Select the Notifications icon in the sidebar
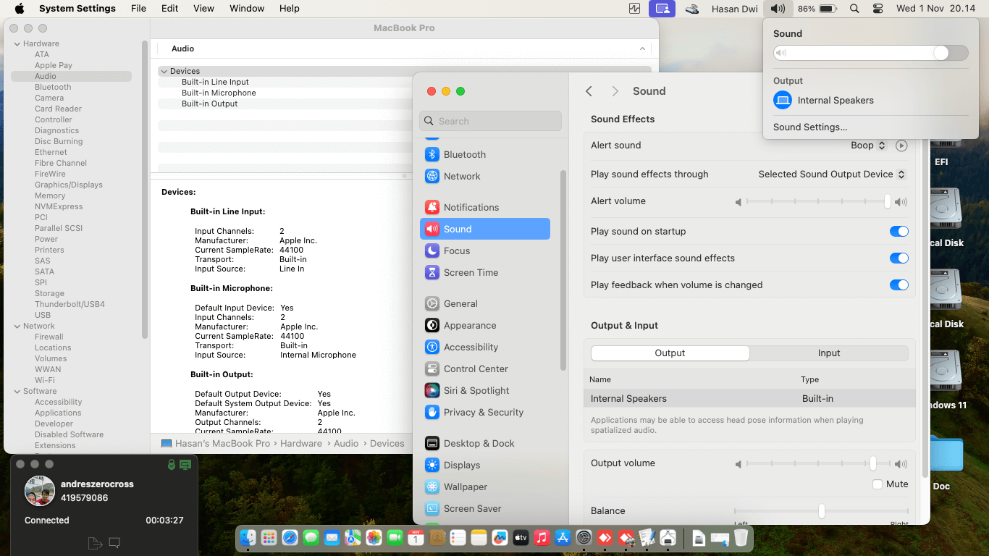The height and width of the screenshot is (556, 989). pos(432,207)
